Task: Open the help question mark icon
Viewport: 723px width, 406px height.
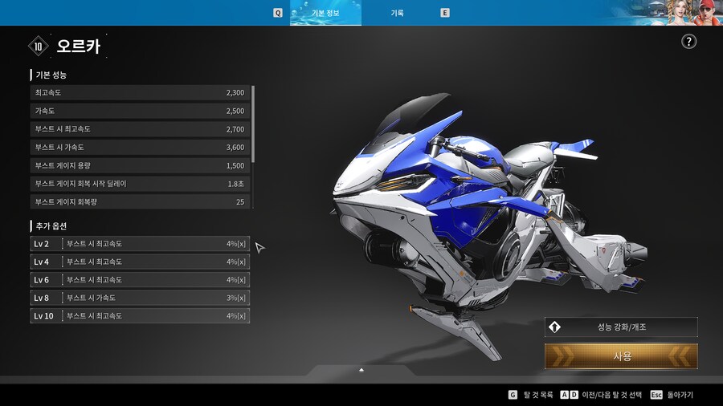Action: [x=688, y=42]
